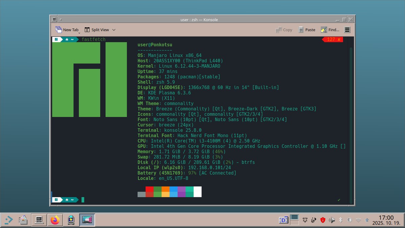Viewport: 405px width, 228px height.
Task: Open a new tab in Konsole
Action: 66,30
